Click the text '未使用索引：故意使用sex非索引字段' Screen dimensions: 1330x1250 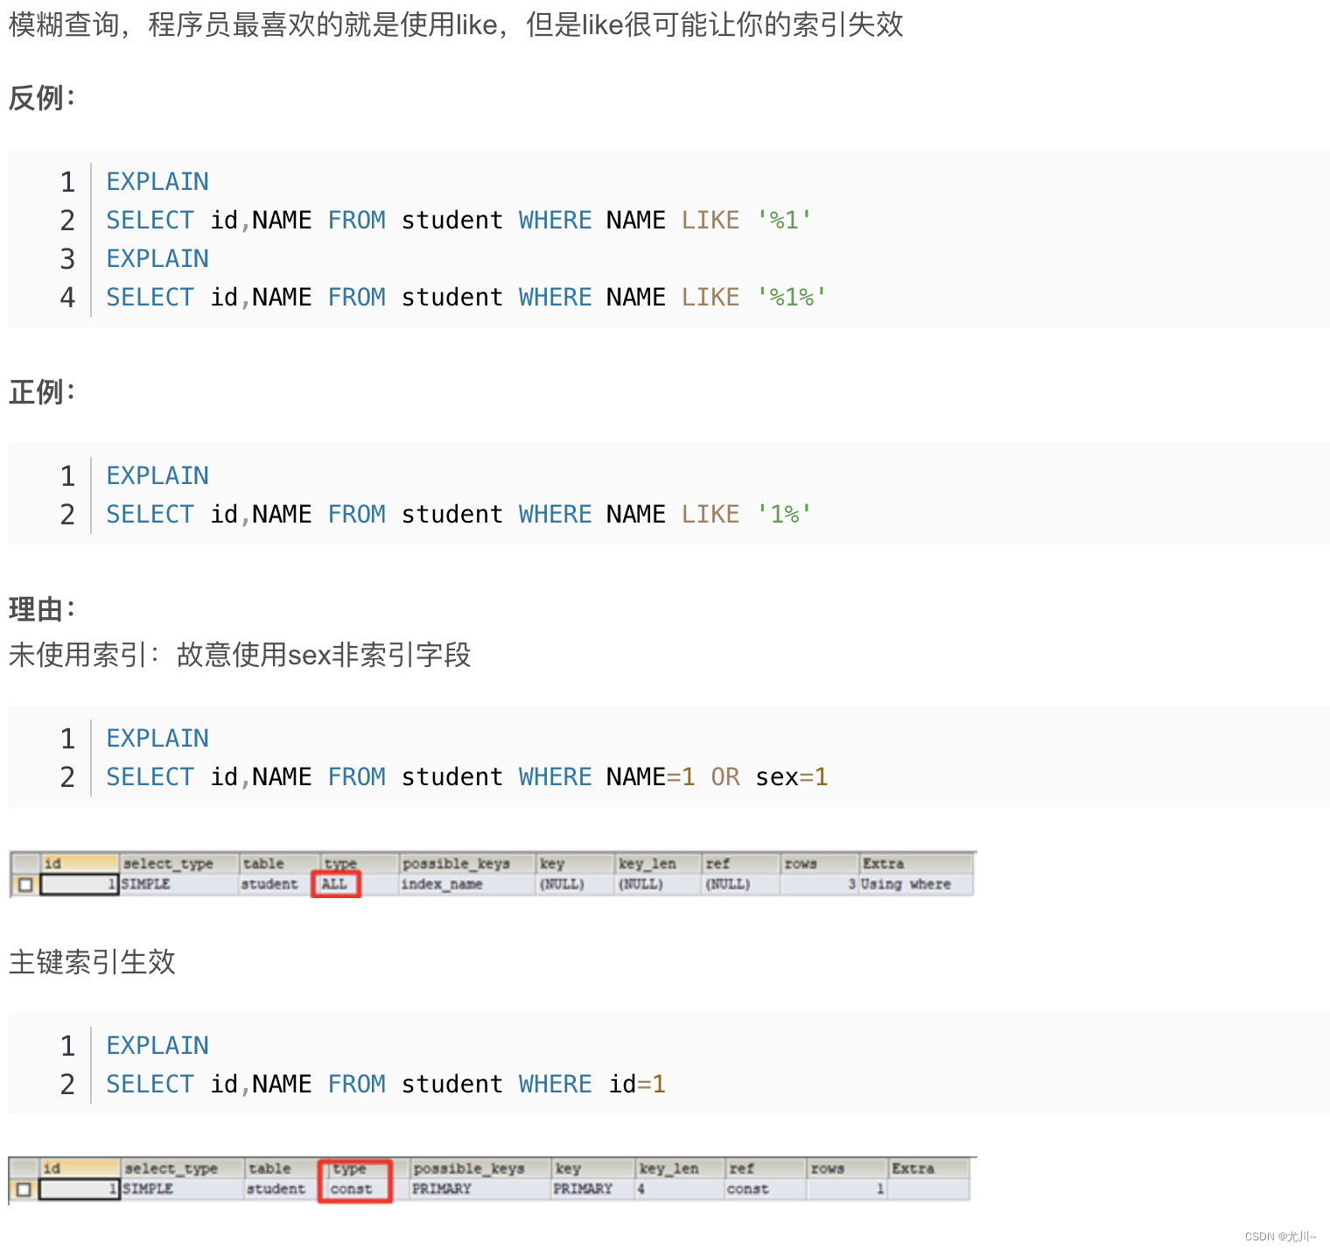tap(240, 655)
